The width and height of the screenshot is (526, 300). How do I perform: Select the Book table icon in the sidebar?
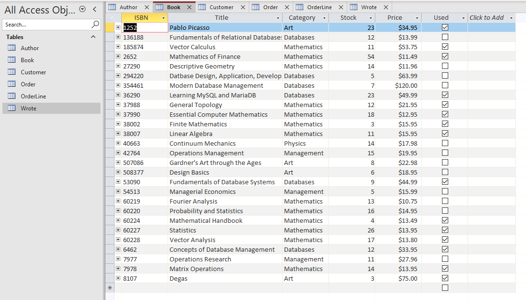tap(11, 60)
